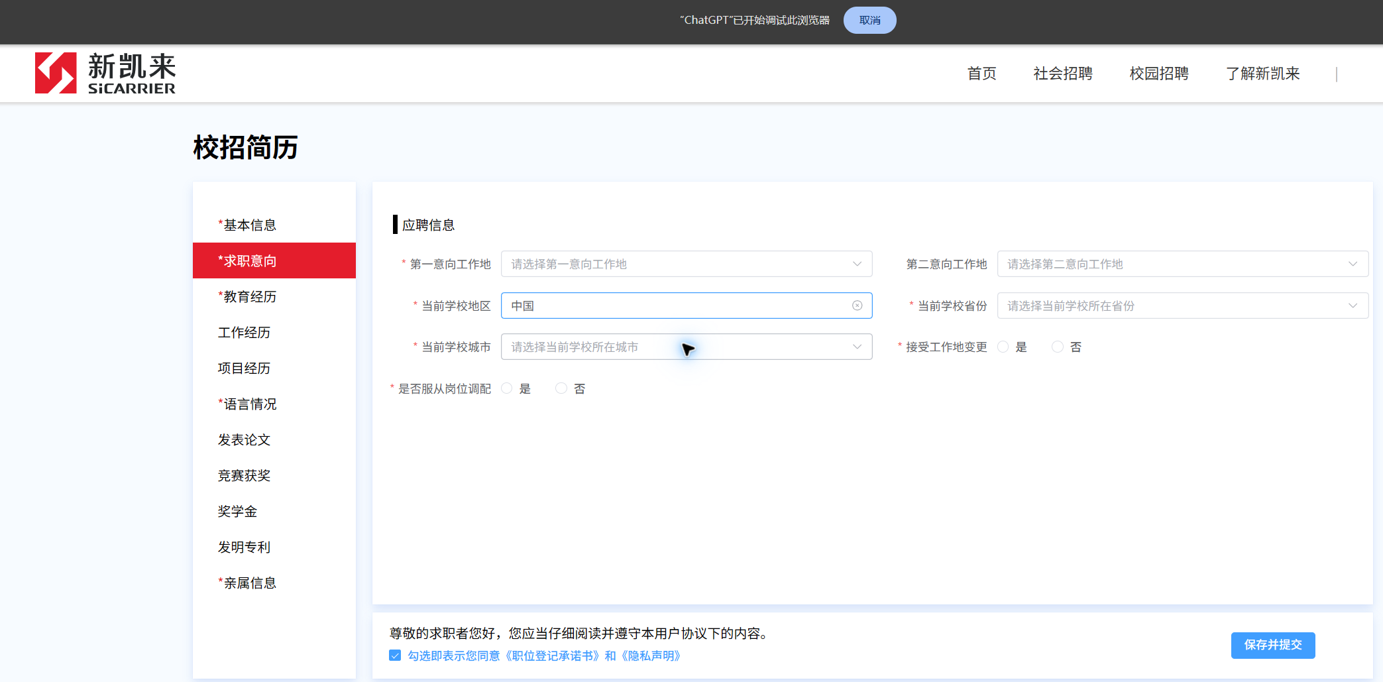Screen dimensions: 1383x682
Task: Click the 第二意向工作地 chevron arrow
Action: click(x=1353, y=264)
